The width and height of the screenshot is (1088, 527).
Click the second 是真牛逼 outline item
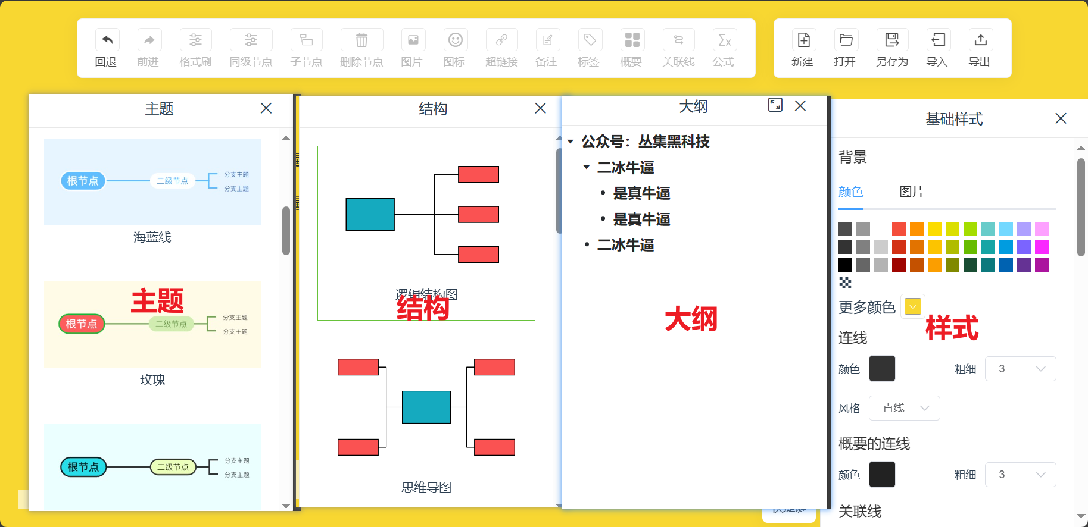(x=642, y=219)
